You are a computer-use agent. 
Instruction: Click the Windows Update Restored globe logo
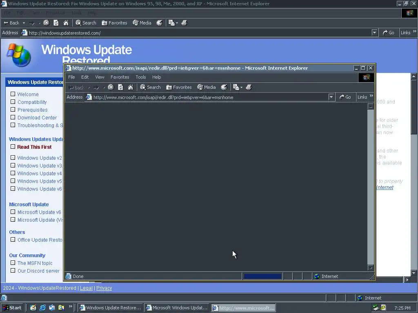[x=19, y=55]
